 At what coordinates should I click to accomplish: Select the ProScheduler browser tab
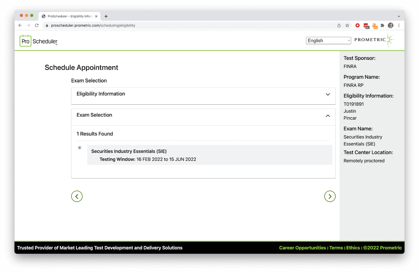click(68, 16)
